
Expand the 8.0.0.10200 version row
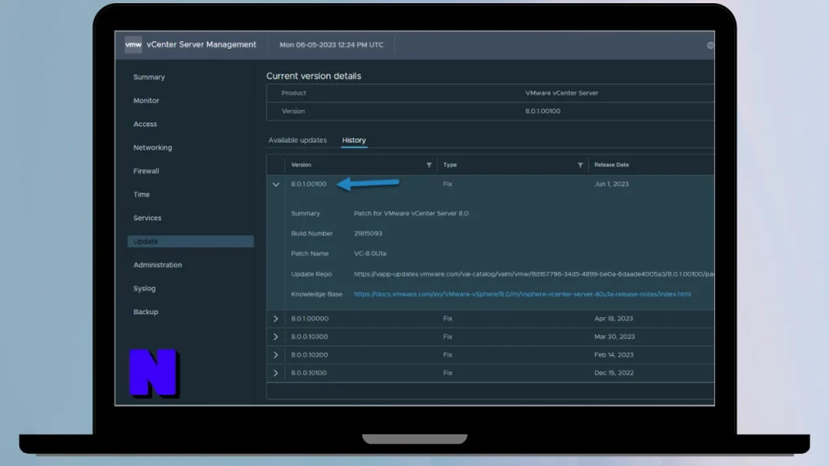coord(275,355)
